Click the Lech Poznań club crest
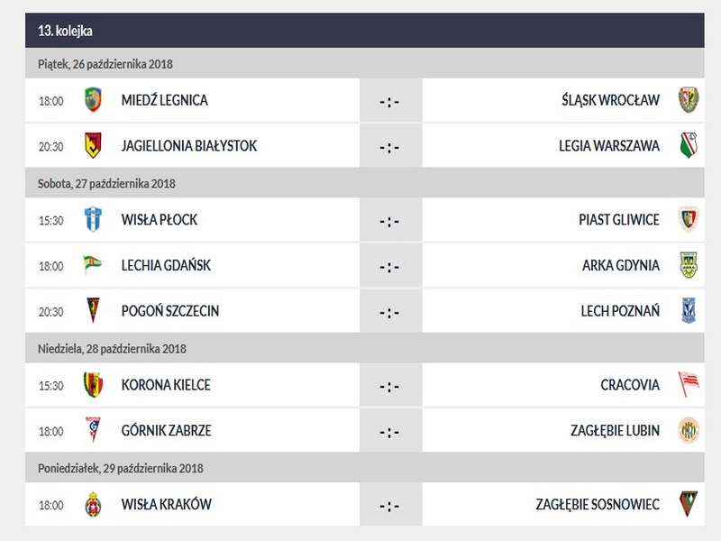Image resolution: width=721 pixels, height=541 pixels. pyautogui.click(x=689, y=311)
